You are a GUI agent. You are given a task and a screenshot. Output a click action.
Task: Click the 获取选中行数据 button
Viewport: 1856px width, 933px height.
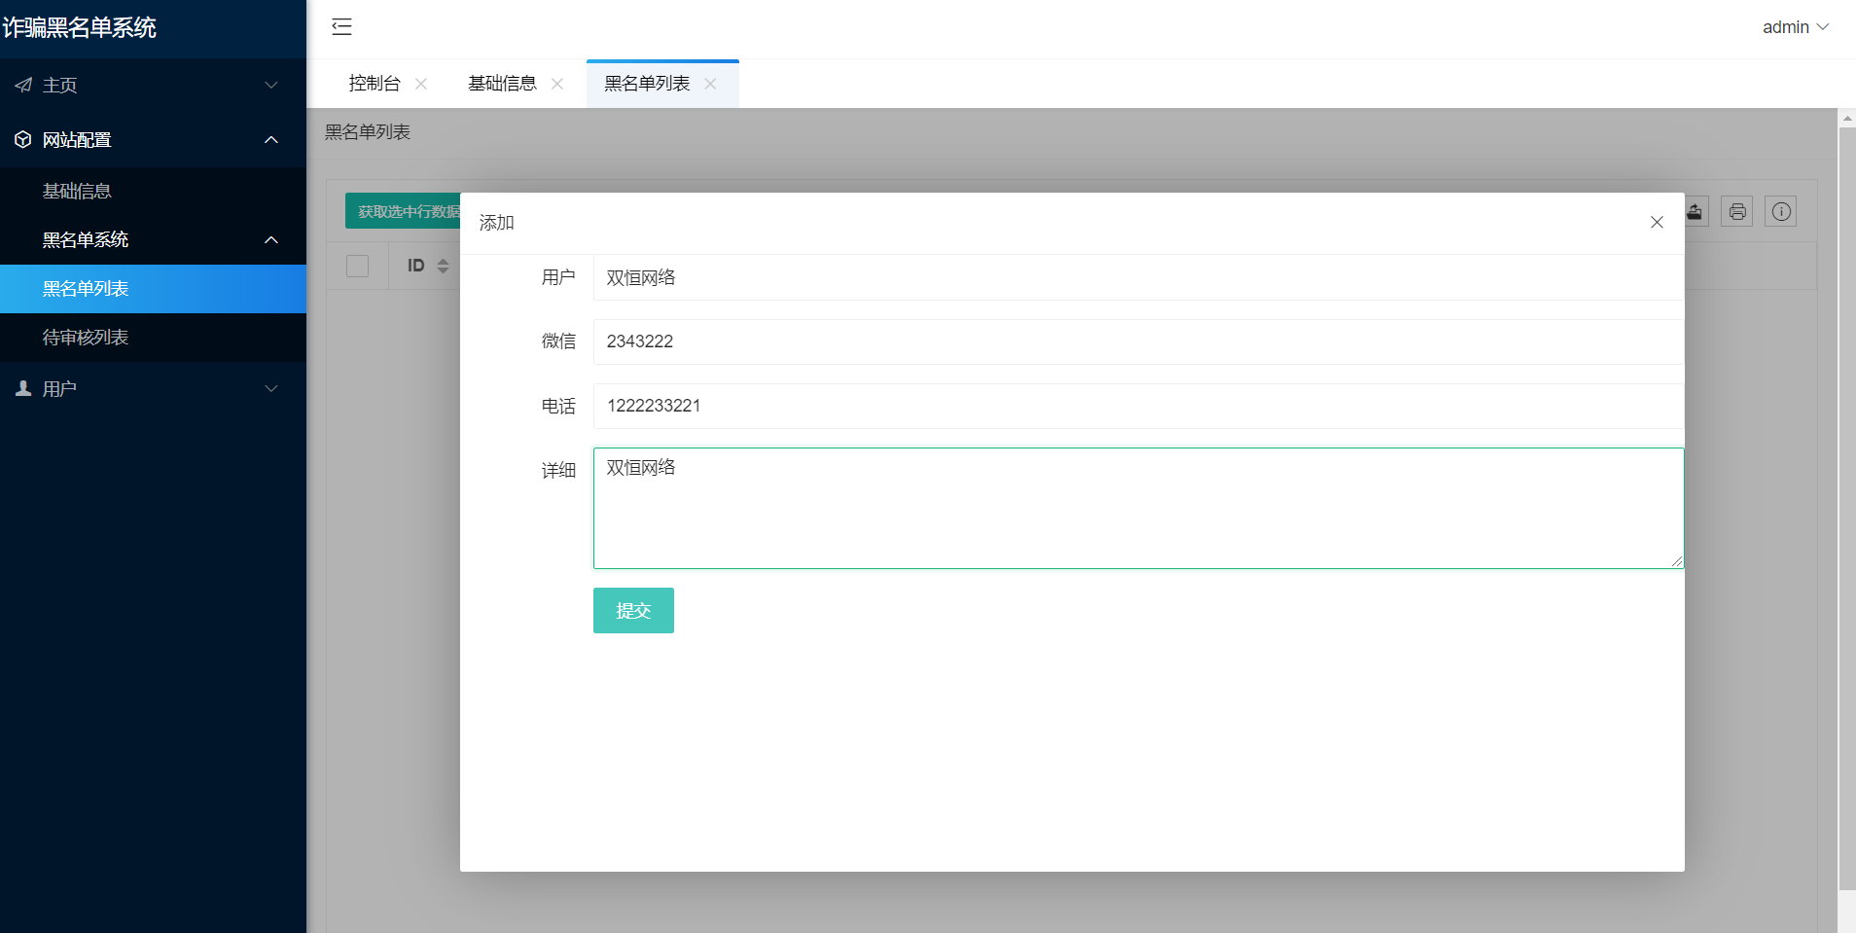[404, 211]
